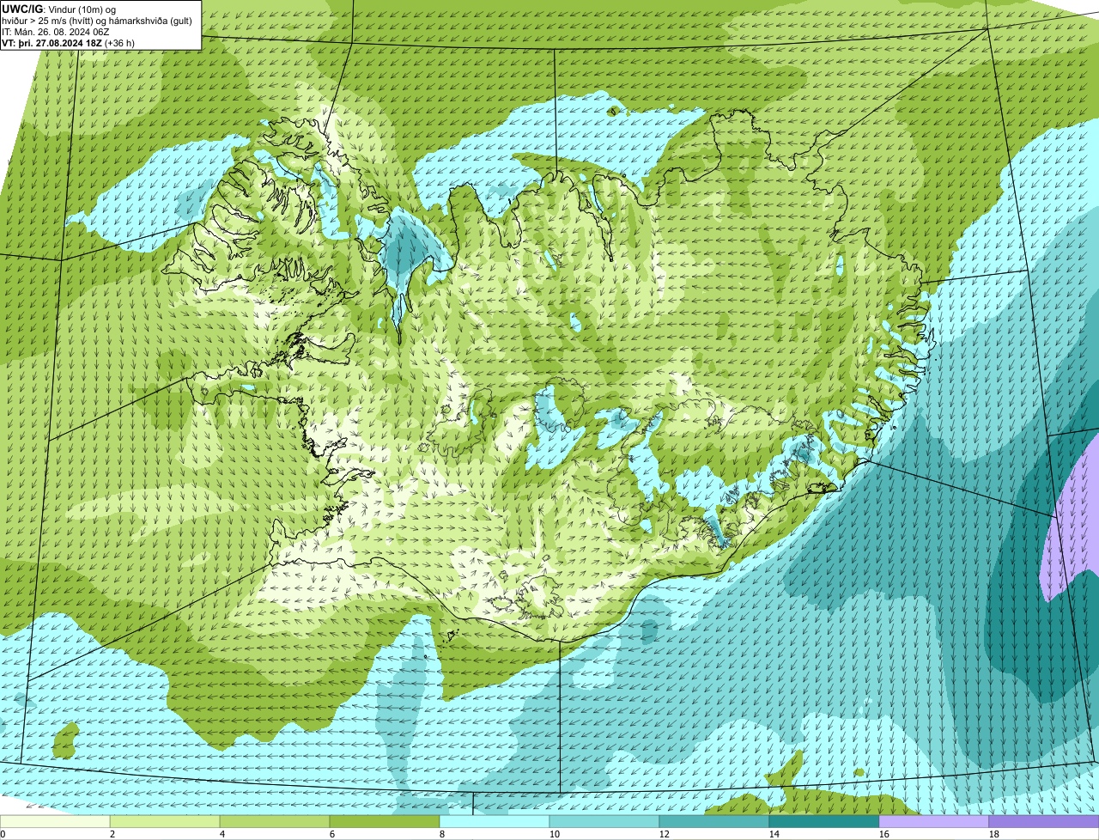Click the line "hviður > 25 m/s (hvítt) og hámarkshviða (gult)"
This screenshot has height=840, width=1099.
[97, 21]
